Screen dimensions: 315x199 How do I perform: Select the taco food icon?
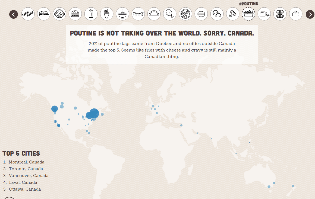click(x=154, y=14)
